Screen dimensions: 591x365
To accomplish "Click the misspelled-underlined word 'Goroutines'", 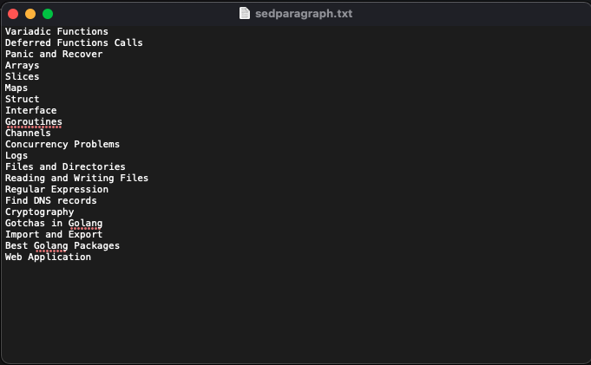I will [x=34, y=121].
